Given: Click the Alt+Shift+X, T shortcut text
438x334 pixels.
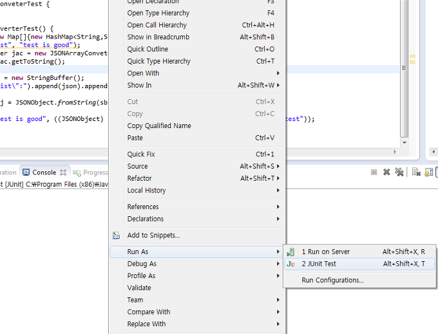Looking at the screenshot, I should [404, 264].
